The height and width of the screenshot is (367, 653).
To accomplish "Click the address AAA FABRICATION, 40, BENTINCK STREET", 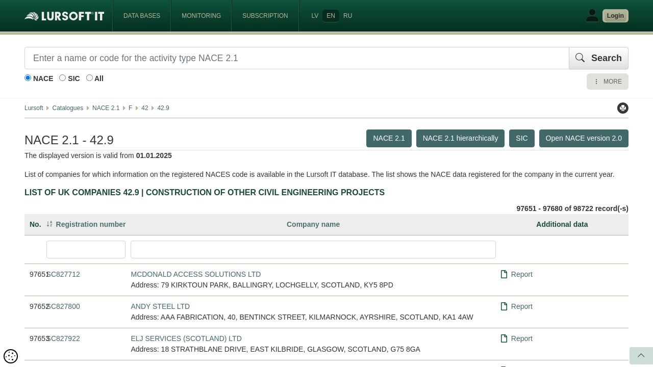I will (302, 317).
